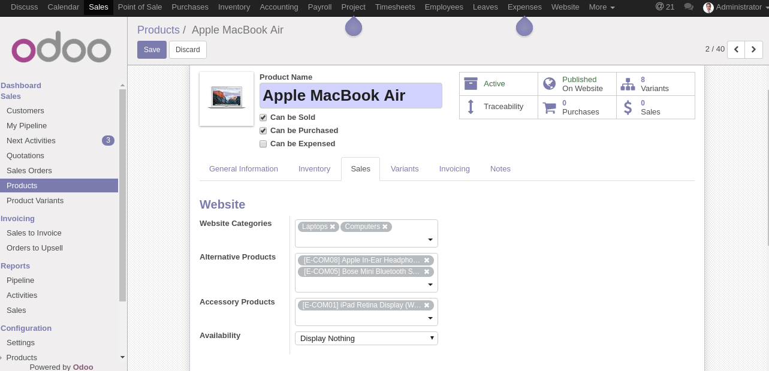Image resolution: width=769 pixels, height=371 pixels.
Task: Click the sidebar vertical scrollbar
Action: click(123, 195)
